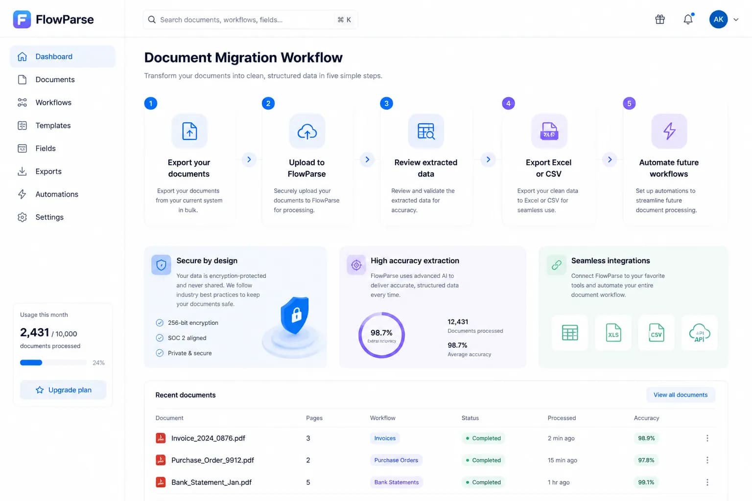Click chevron after Upload to FlowParse step

pos(367,159)
